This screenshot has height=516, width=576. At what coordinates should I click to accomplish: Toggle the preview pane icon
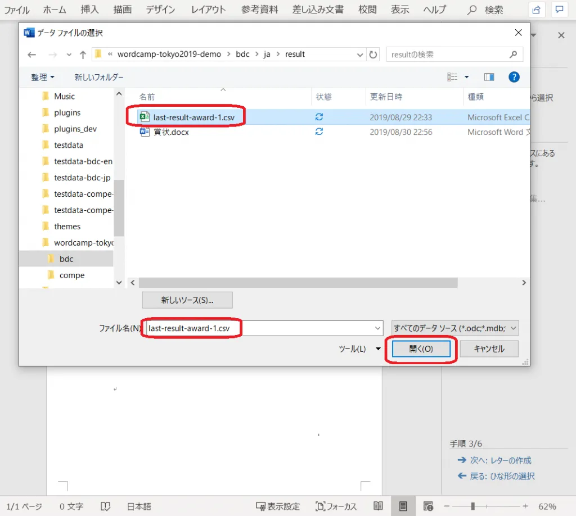pyautogui.click(x=489, y=77)
